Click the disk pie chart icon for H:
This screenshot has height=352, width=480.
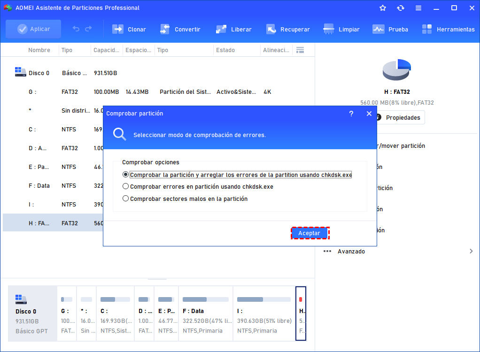pyautogui.click(x=397, y=70)
